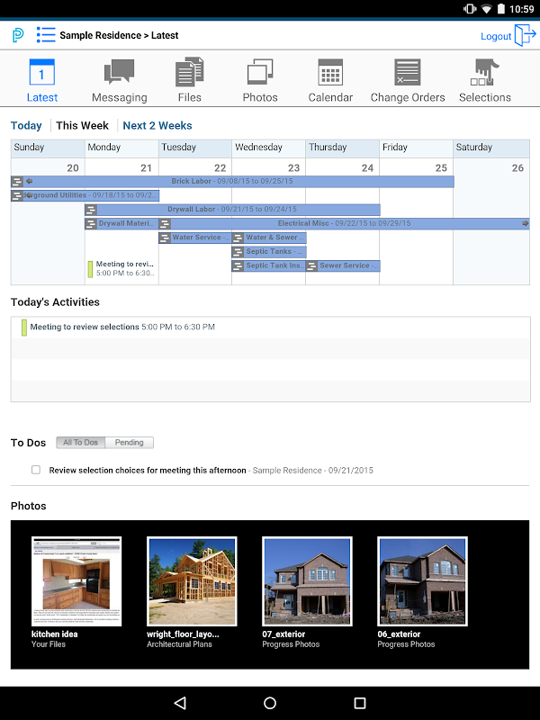Click the Brick Labor continue-left arrow
The width and height of the screenshot is (540, 720).
coord(30,182)
